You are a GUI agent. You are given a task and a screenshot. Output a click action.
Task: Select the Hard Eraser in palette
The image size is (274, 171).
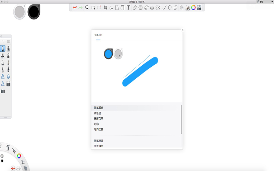(x=8, y=84)
